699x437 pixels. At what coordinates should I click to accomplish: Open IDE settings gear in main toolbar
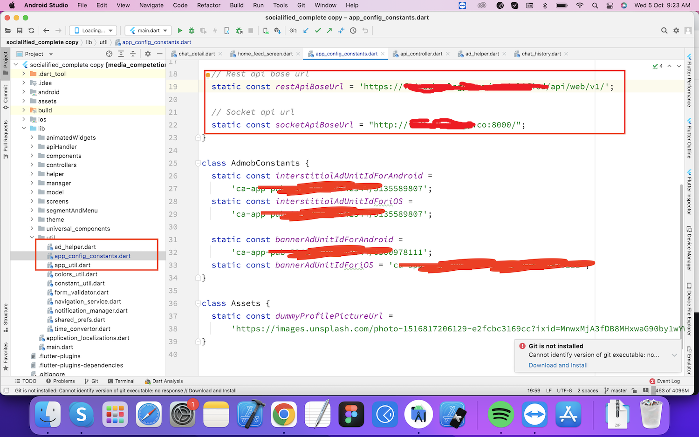(x=676, y=31)
